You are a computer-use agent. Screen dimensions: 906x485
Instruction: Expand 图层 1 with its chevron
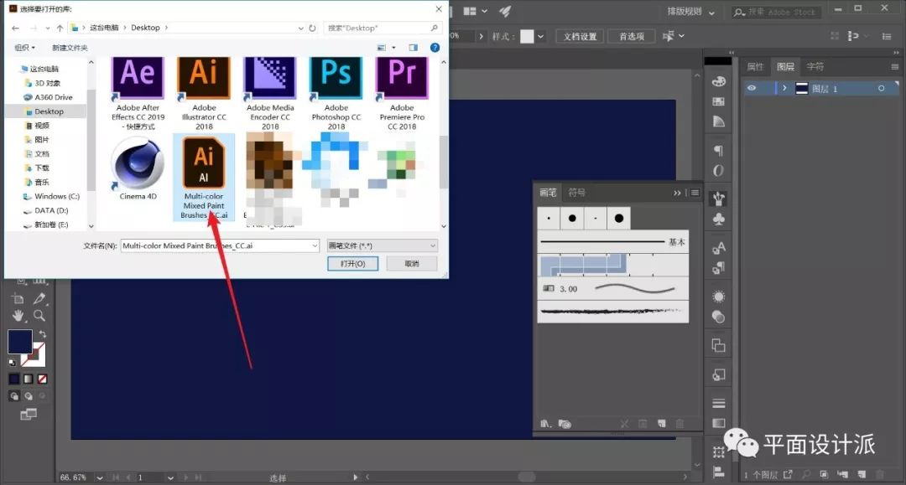784,88
